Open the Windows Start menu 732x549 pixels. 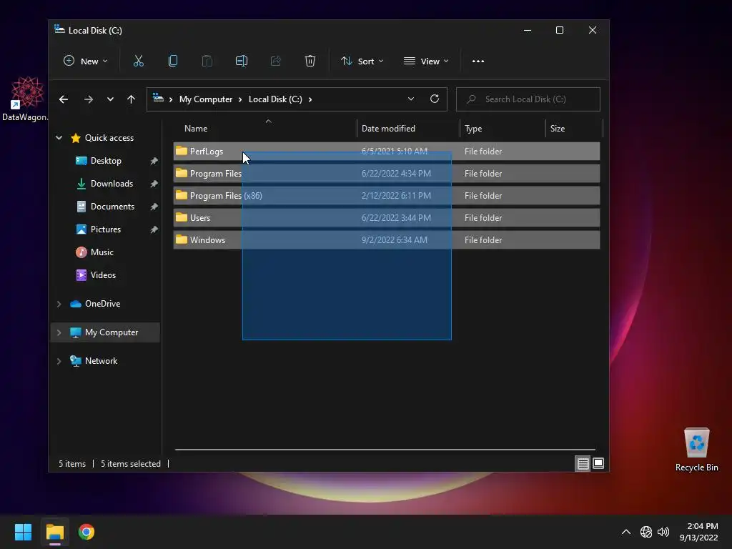pos(23,532)
